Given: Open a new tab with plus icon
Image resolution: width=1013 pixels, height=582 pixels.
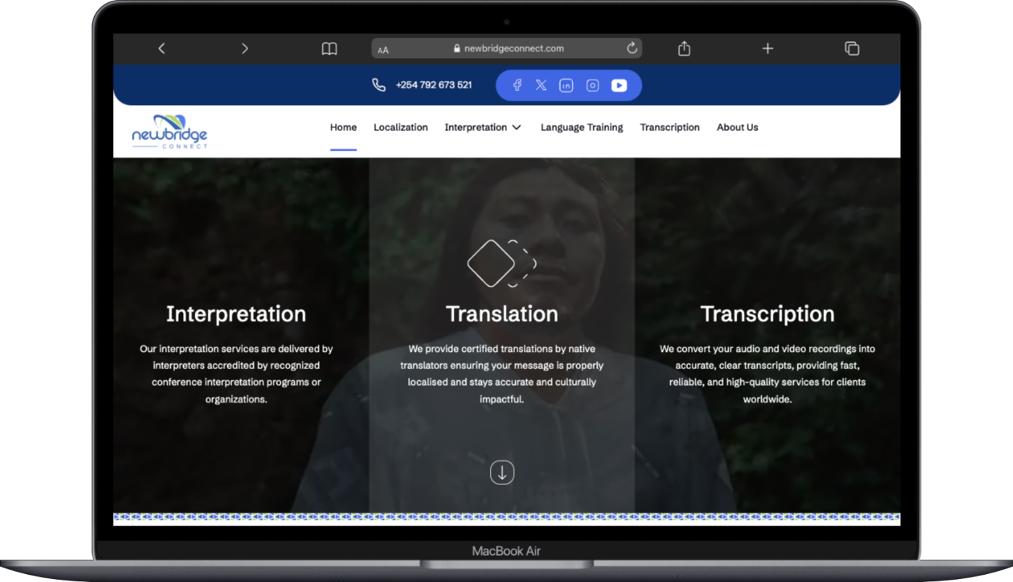Looking at the screenshot, I should coord(768,48).
